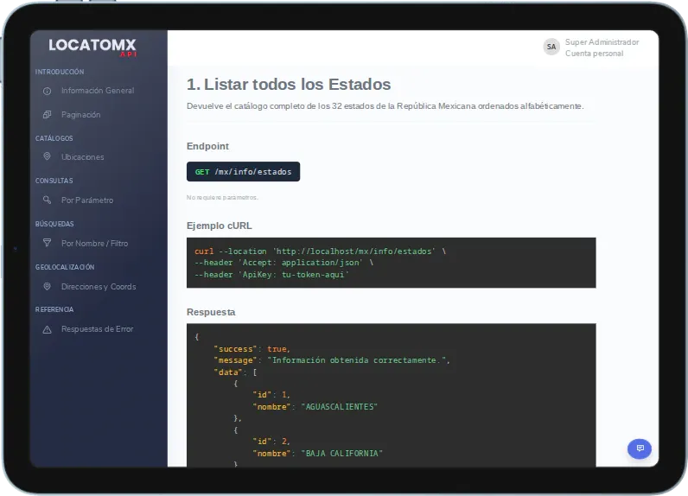Click the "BAJA CALIFORNIA" value in response
Image resolution: width=688 pixels, height=496 pixels.
[x=341, y=453]
